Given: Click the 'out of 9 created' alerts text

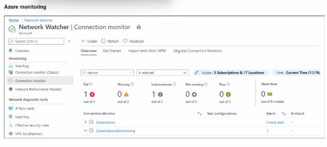Looking at the screenshot, I should [272, 102].
